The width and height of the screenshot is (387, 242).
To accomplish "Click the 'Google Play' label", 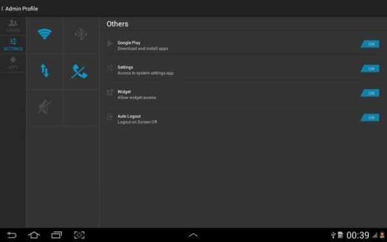I will (x=129, y=43).
